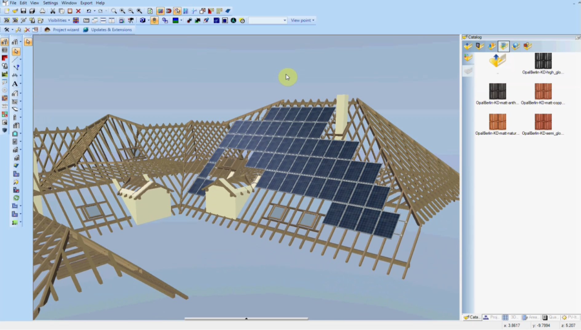This screenshot has width=581, height=330.
Task: Click the red Delete X icon
Action: pos(78,11)
